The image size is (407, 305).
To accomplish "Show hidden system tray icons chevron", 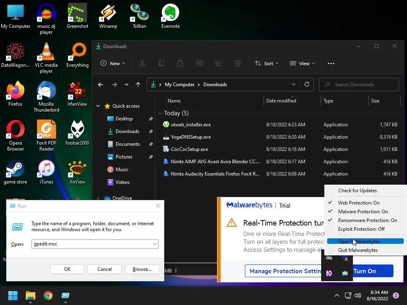I will tap(337, 295).
